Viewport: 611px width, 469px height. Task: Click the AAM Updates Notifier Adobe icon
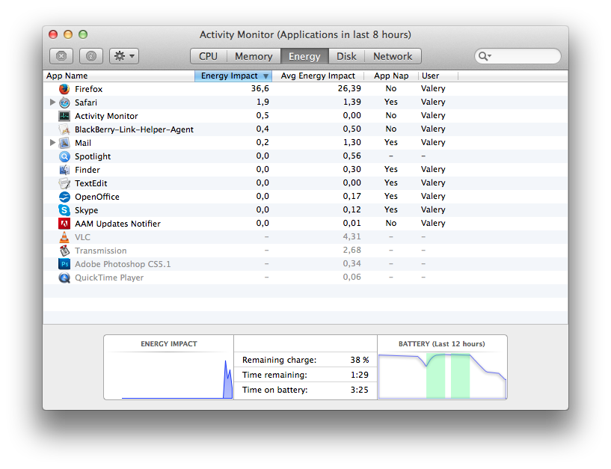click(x=64, y=224)
